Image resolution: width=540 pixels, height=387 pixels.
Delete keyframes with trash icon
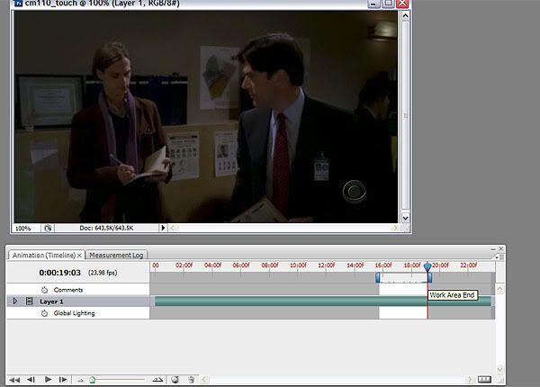(192, 380)
